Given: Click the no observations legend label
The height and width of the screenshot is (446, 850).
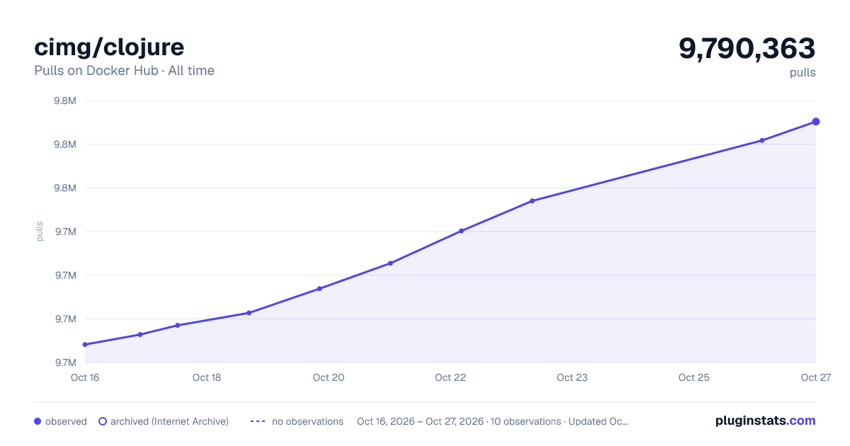Looking at the screenshot, I should click(307, 421).
